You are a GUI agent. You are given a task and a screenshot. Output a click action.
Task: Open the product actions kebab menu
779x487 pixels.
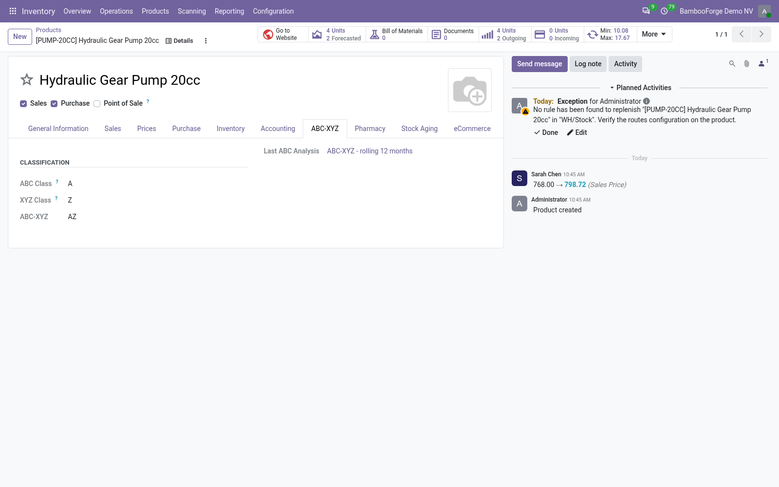pyautogui.click(x=206, y=41)
